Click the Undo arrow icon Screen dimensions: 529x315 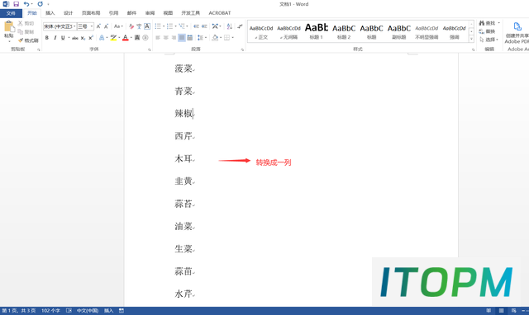pos(26,4)
